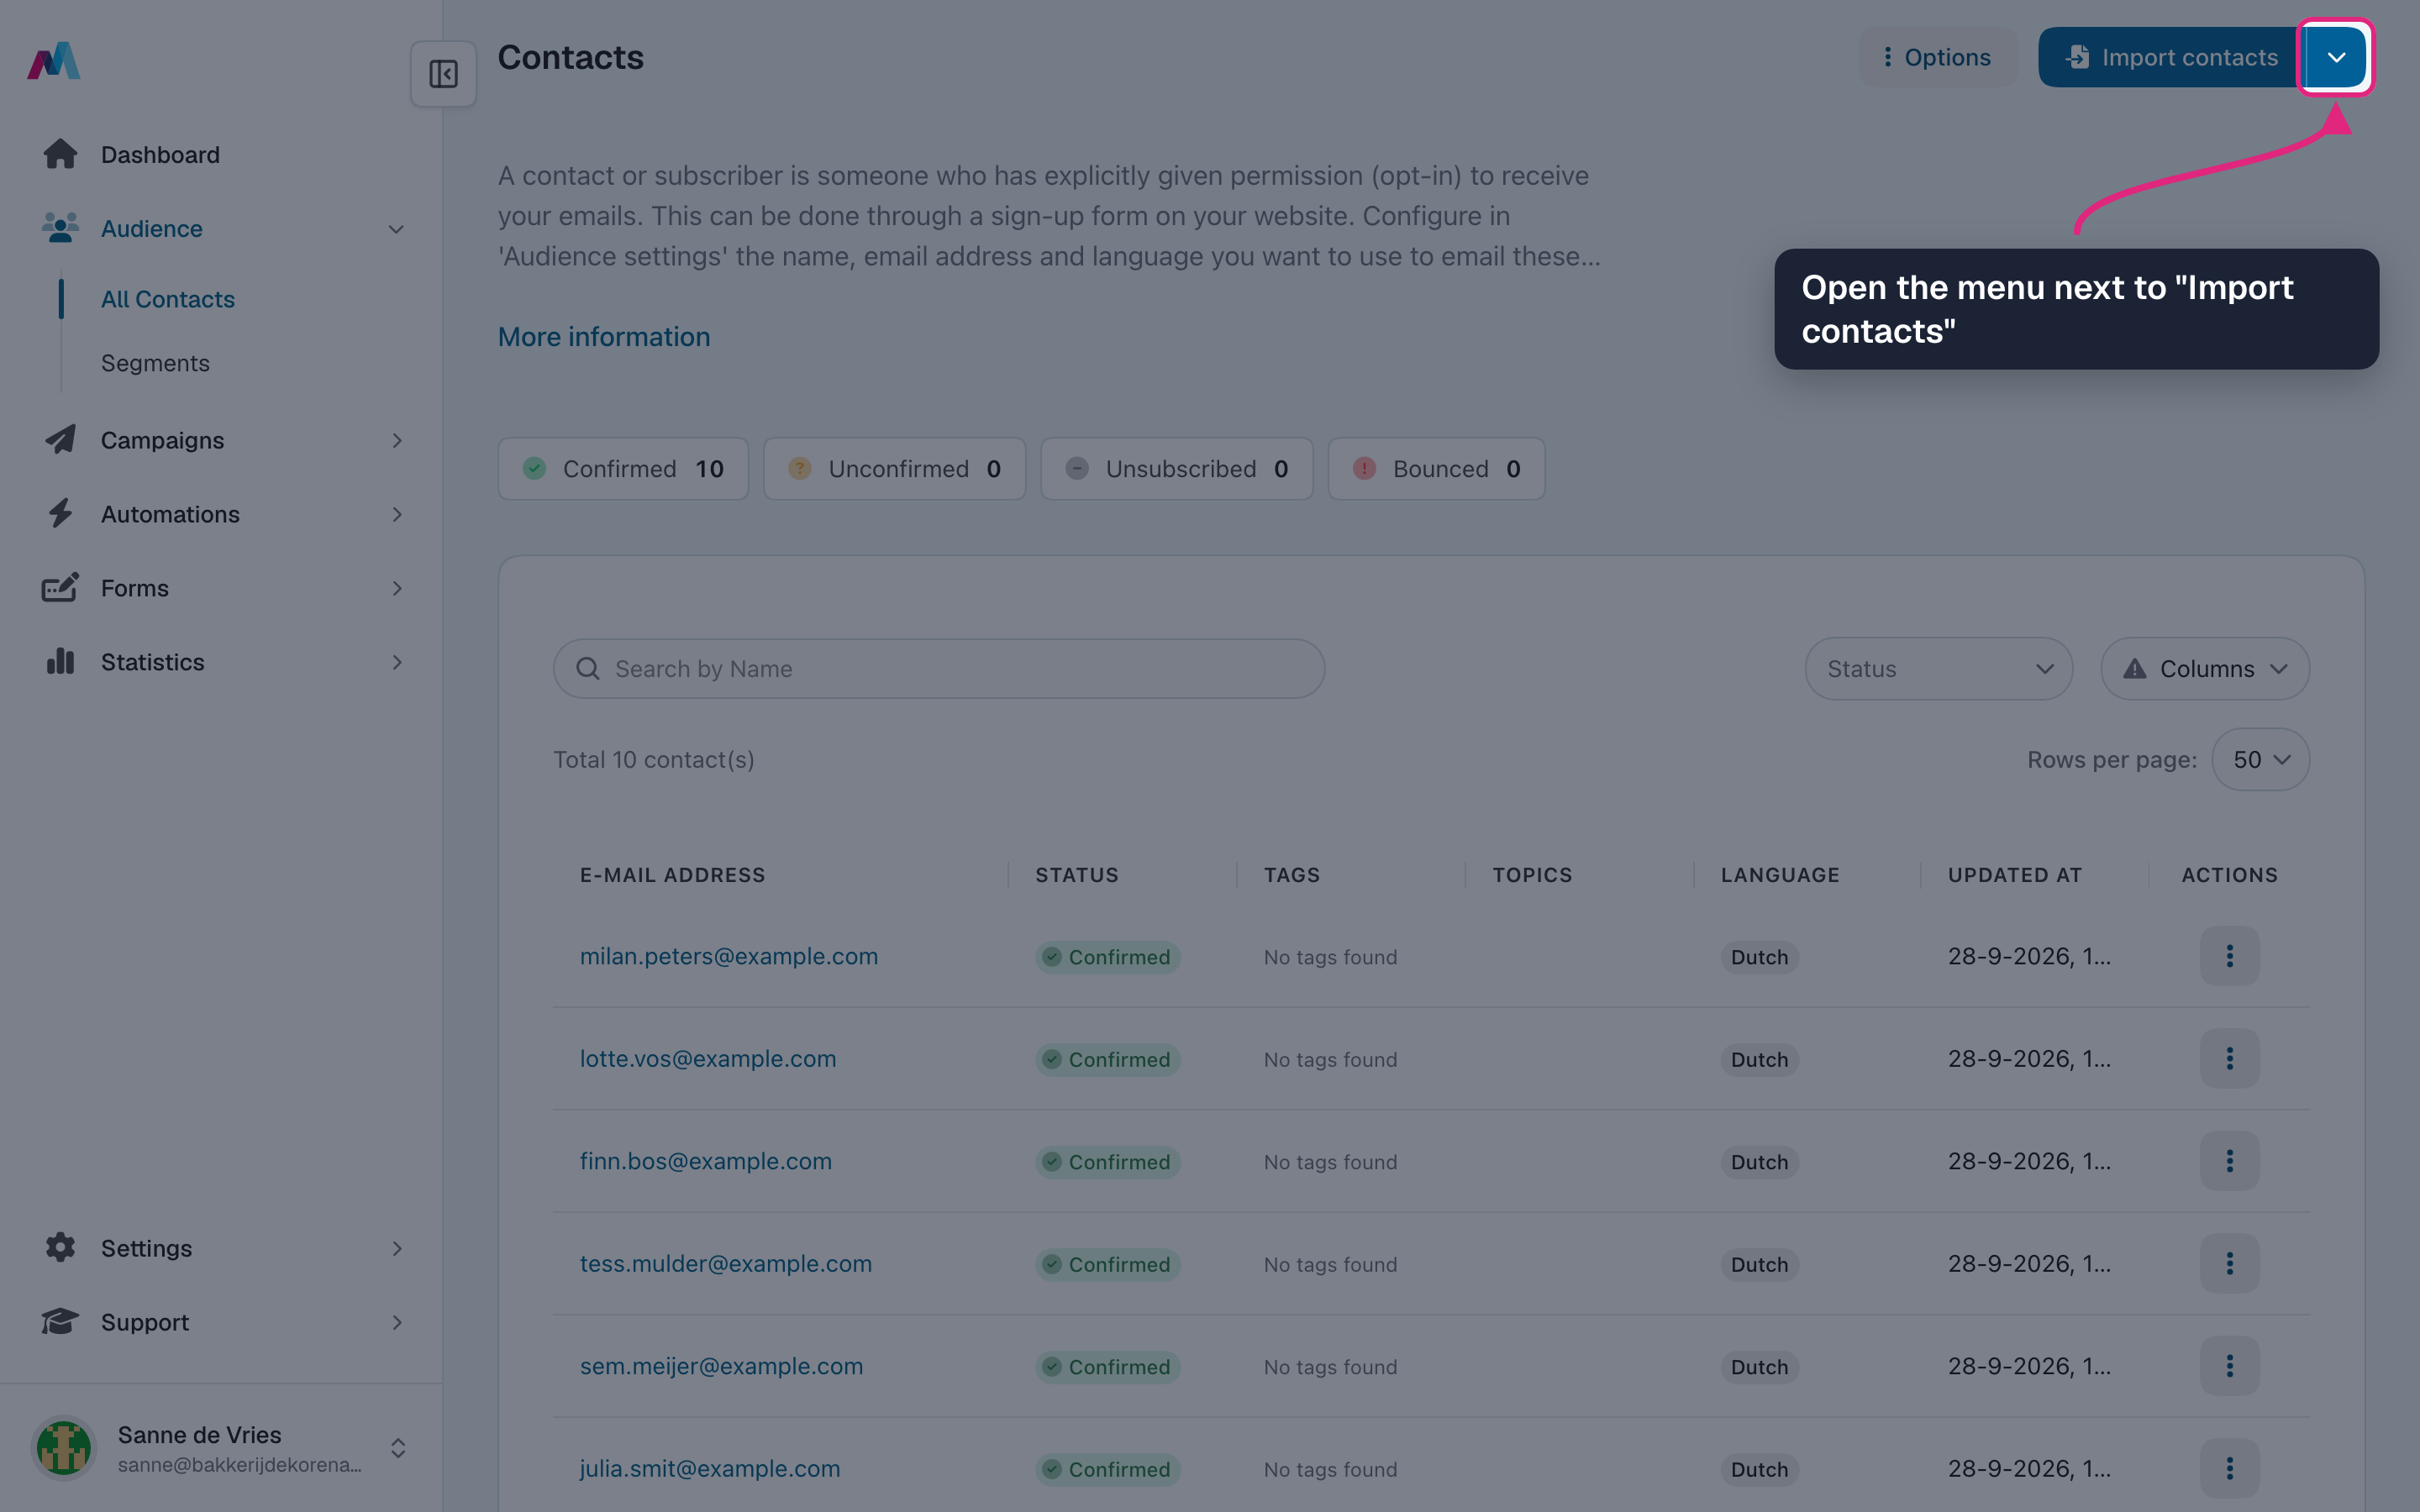Screen dimensions: 2420x1512
Task: Click the Sanne de Vries avatar
Action: tap(64, 1448)
